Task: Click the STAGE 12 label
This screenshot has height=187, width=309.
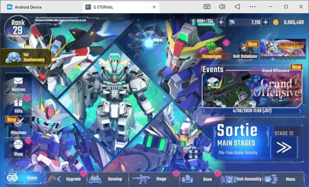Action: pos(284,133)
